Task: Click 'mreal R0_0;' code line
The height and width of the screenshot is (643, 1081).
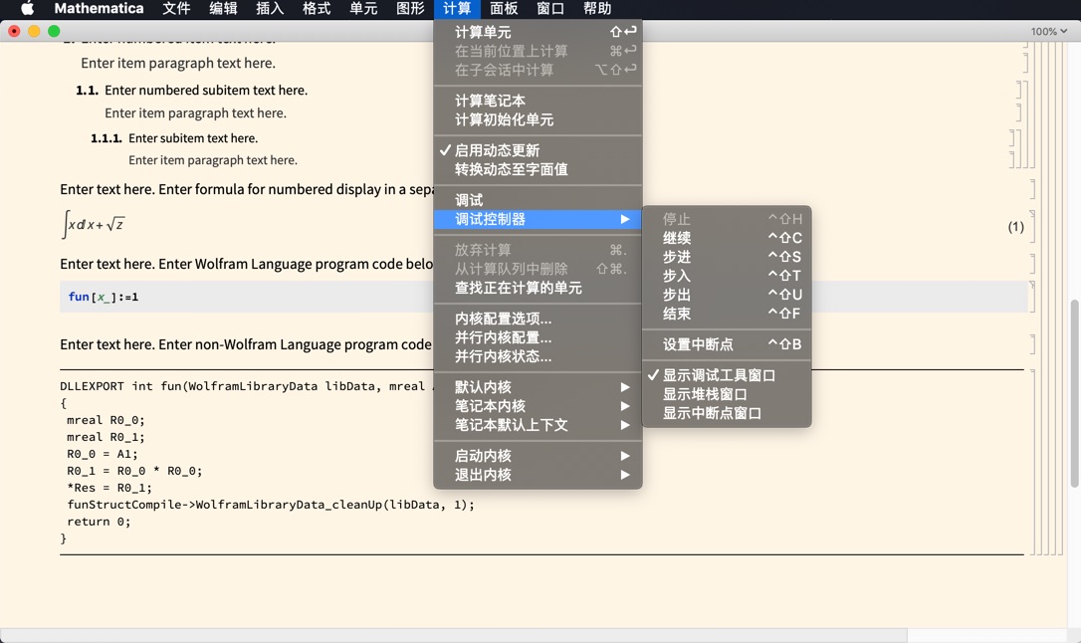Action: coord(106,420)
